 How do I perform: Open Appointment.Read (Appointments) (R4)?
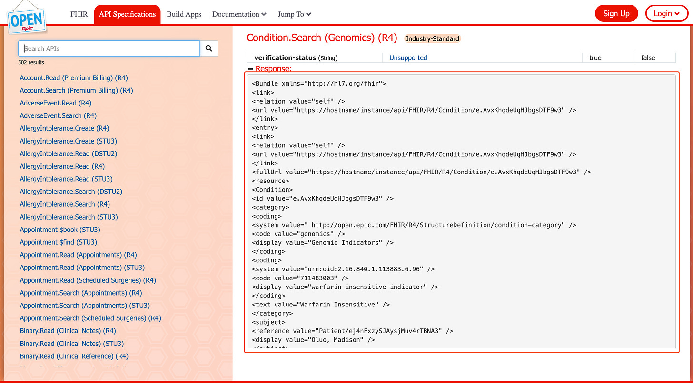click(79, 255)
